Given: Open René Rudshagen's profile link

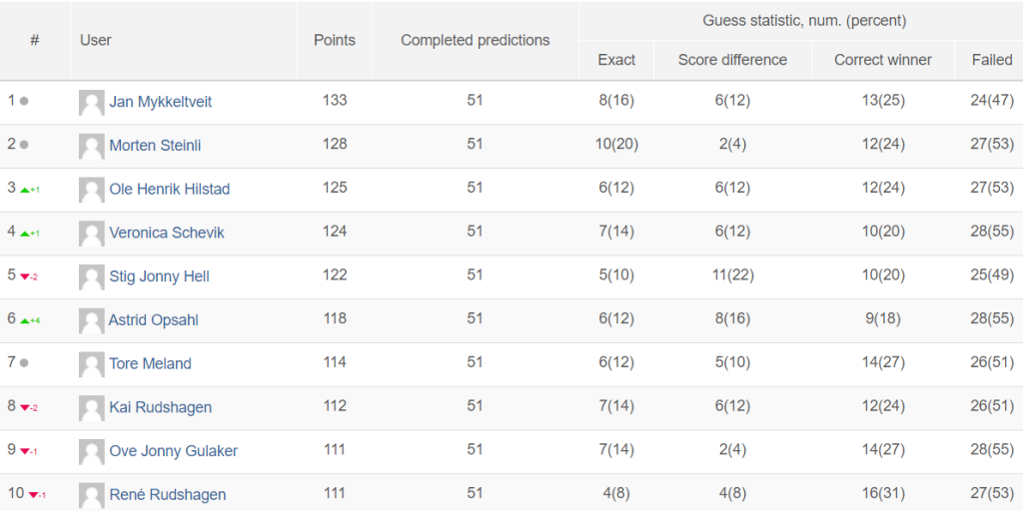Looking at the screenshot, I should pyautogui.click(x=168, y=495).
